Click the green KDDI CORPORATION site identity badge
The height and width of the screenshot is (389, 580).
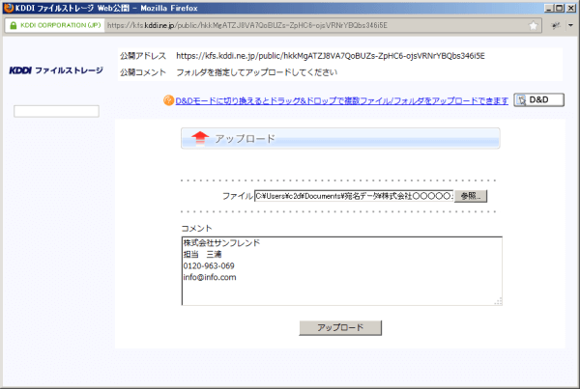coord(52,26)
